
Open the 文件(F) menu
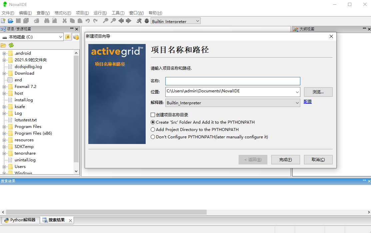click(x=8, y=13)
